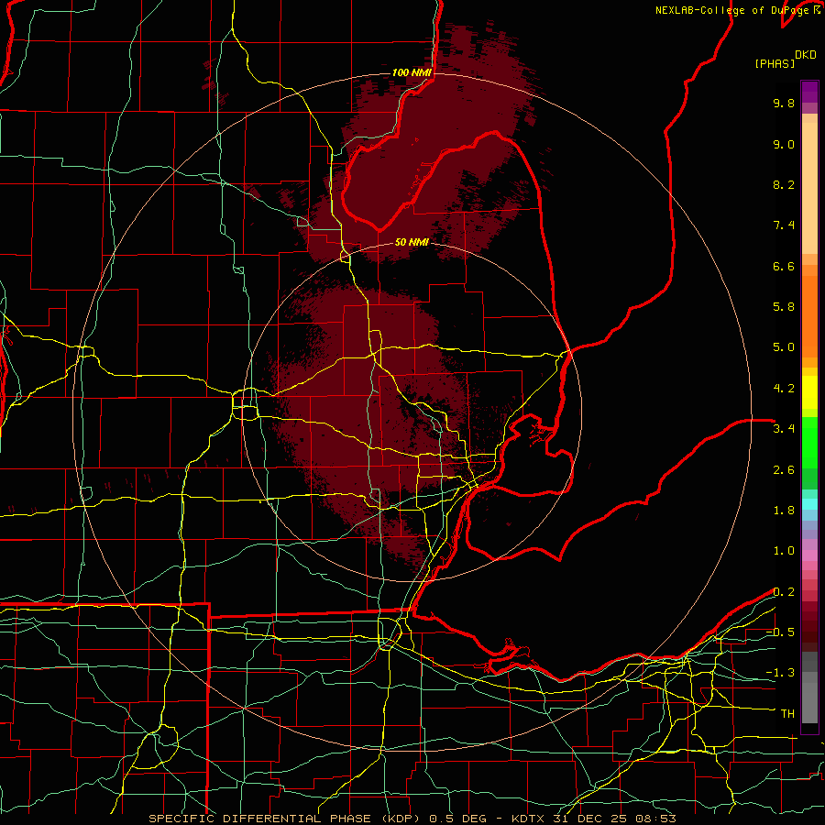Click the 9.8 value on the color scale

(784, 103)
